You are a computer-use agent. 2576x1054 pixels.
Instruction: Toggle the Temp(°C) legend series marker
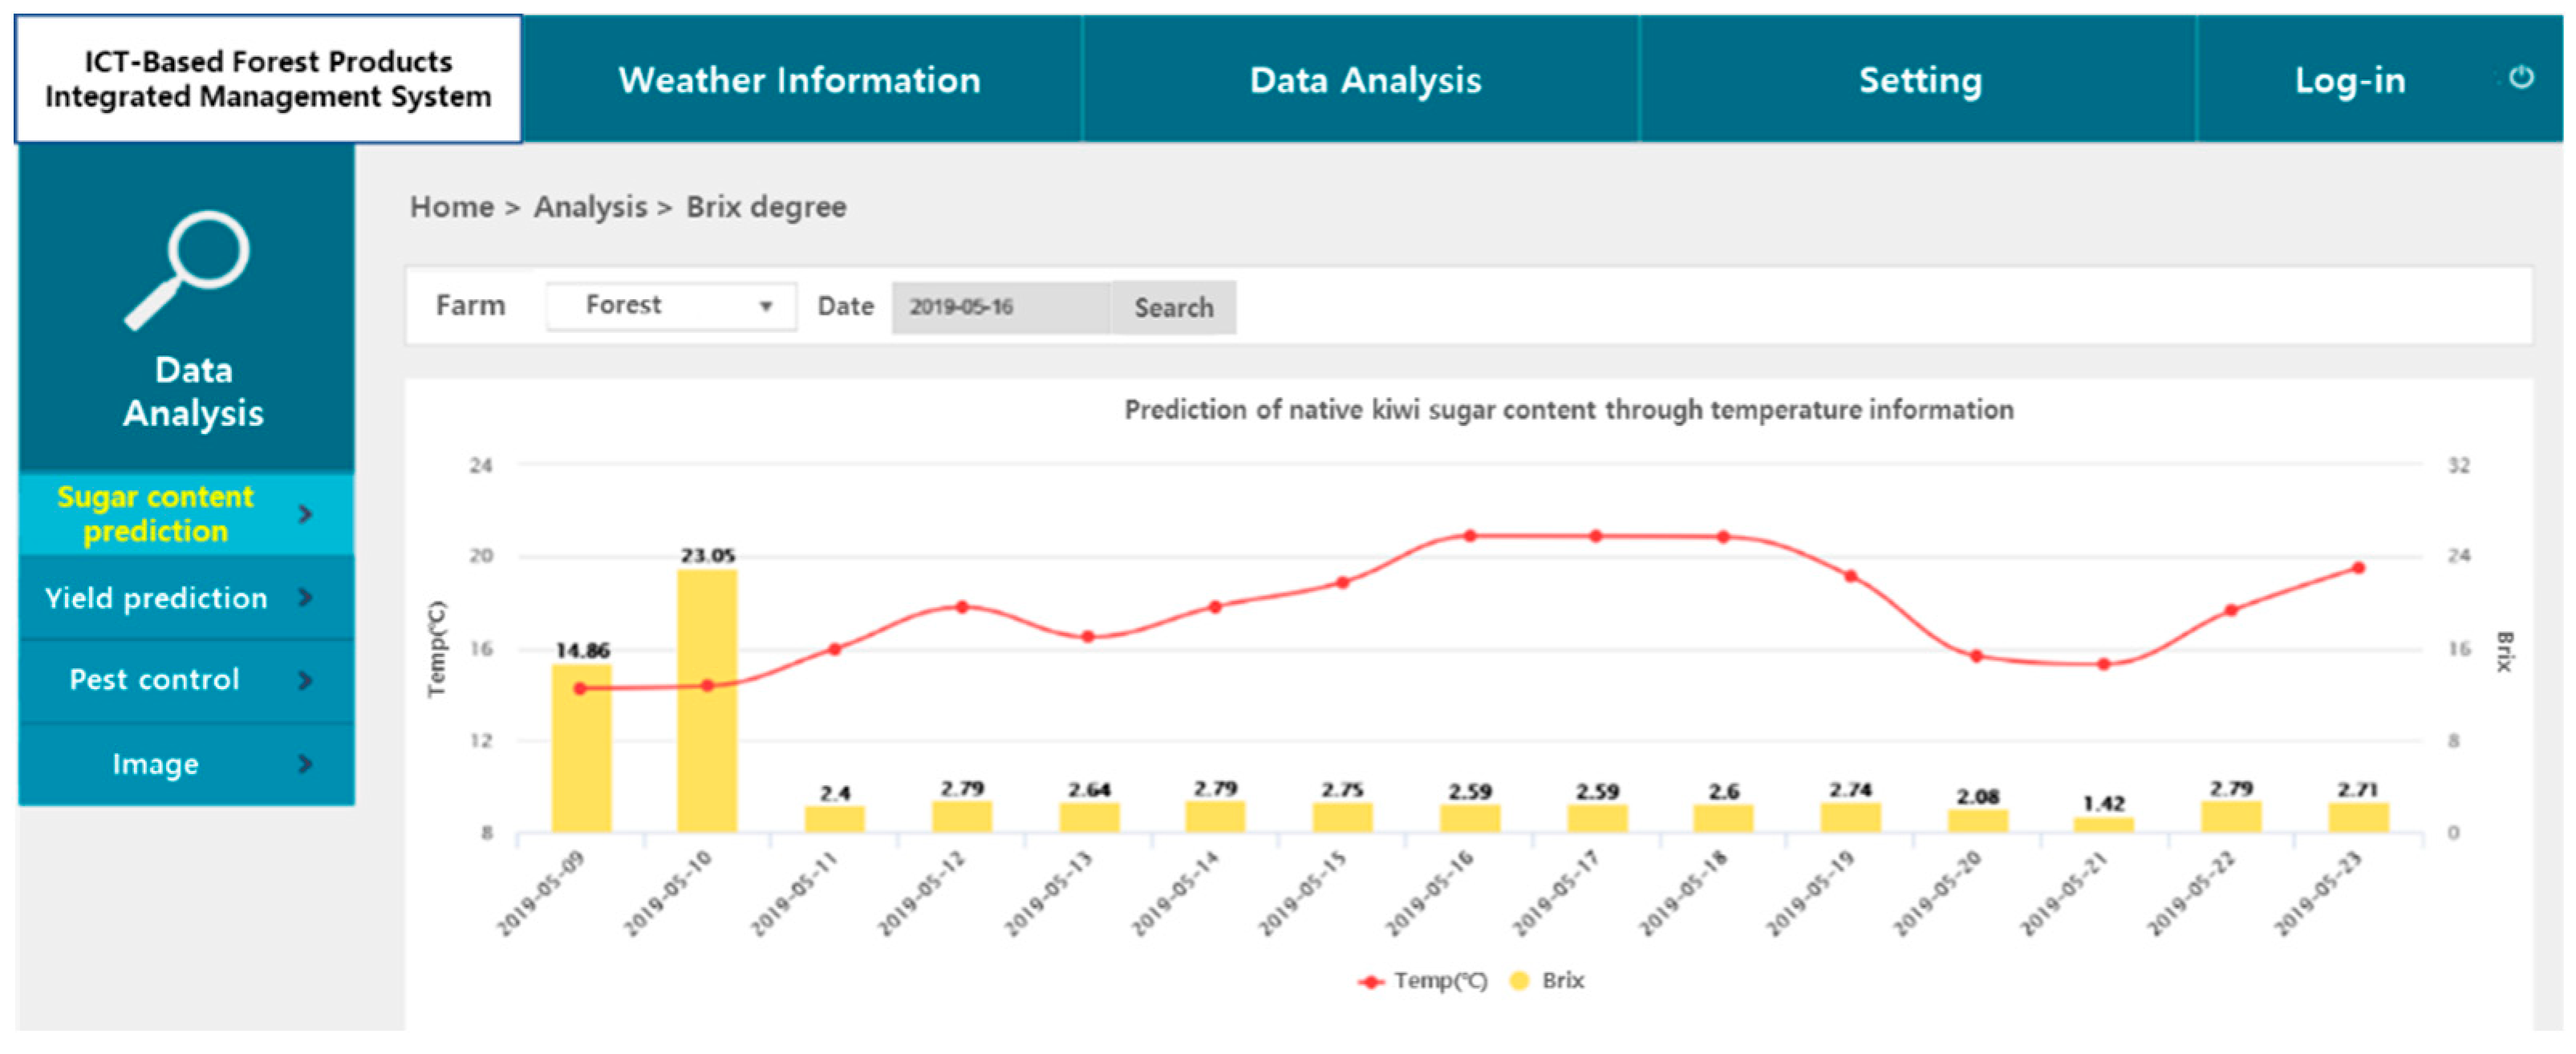pos(1371,983)
